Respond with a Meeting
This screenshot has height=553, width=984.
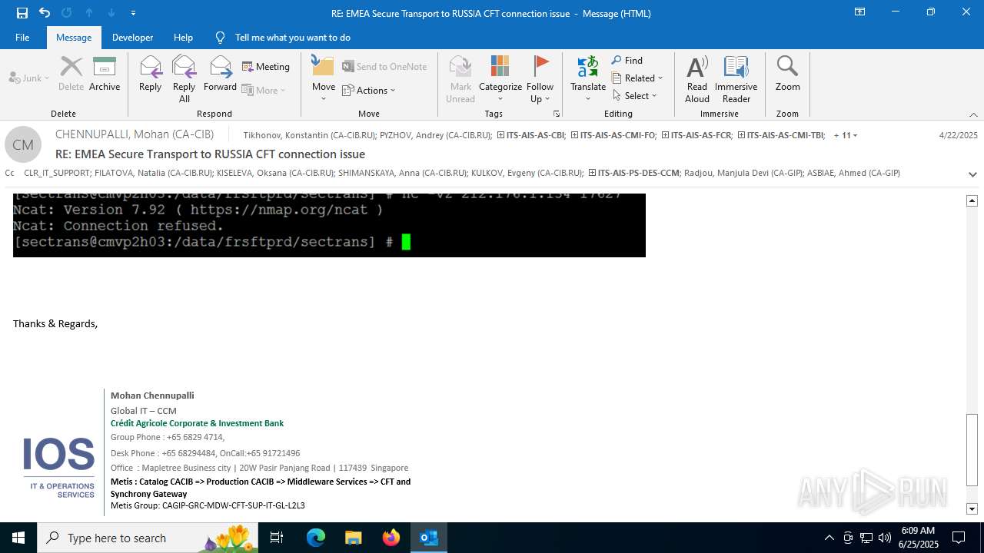point(266,67)
